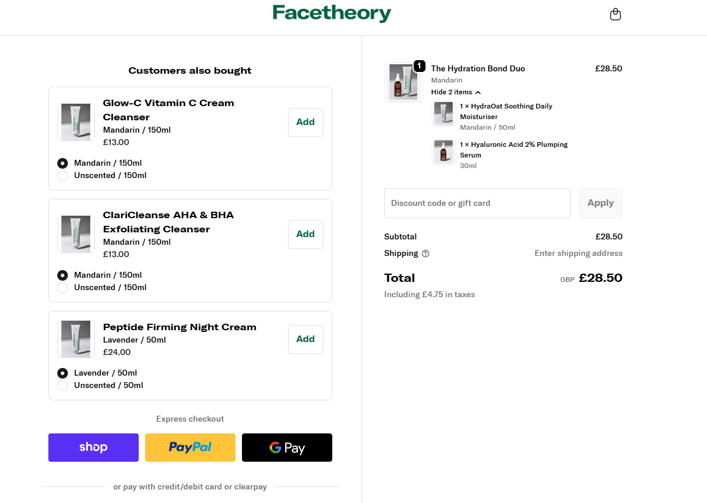Click the Hyaluronic Acid Serum thumbnail
The height and width of the screenshot is (503, 707).
(x=443, y=152)
